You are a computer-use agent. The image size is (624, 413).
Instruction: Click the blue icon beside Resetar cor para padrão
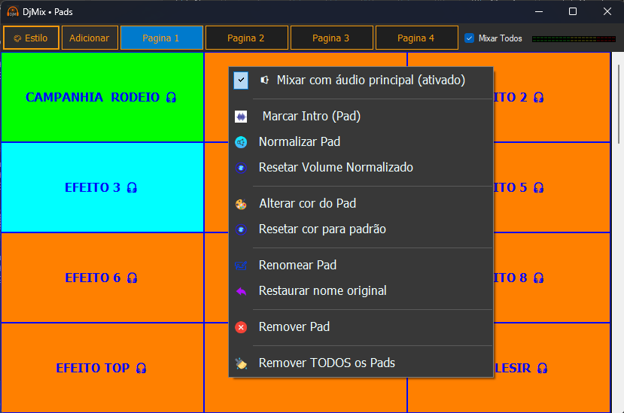241,229
